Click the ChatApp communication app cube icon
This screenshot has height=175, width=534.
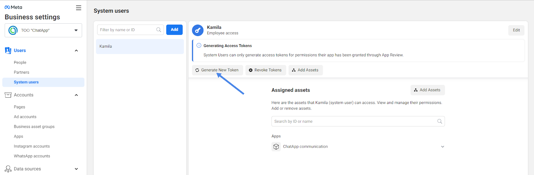pyautogui.click(x=276, y=147)
